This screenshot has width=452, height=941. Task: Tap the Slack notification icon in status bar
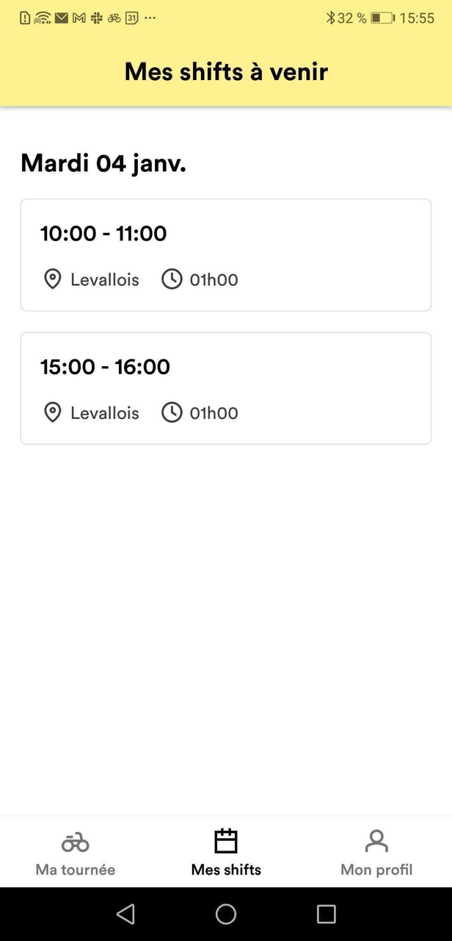pos(97,18)
